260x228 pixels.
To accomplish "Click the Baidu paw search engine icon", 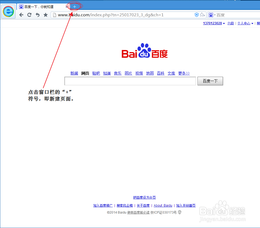I will click(x=211, y=15).
